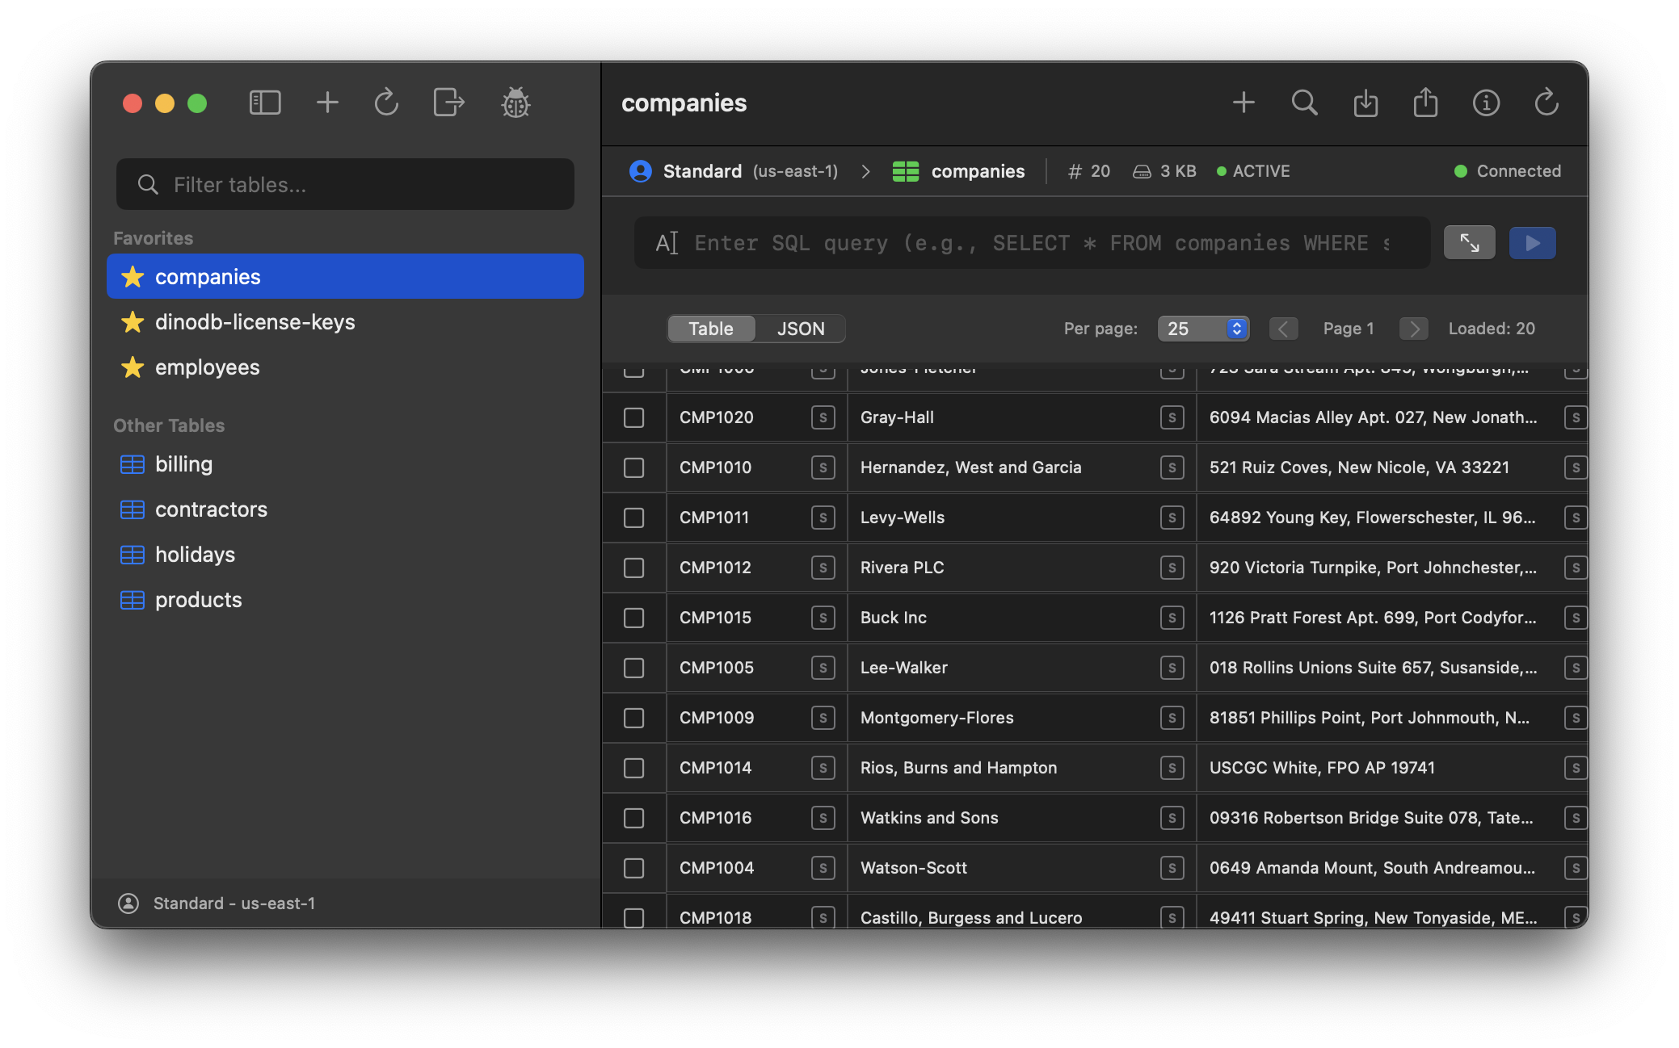Click the holidays table icon

pos(133,555)
